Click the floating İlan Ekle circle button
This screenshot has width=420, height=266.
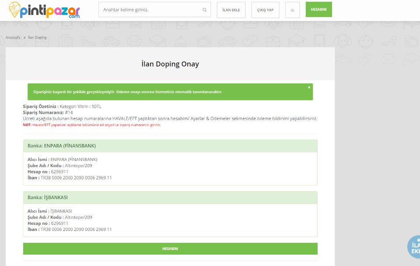414,247
